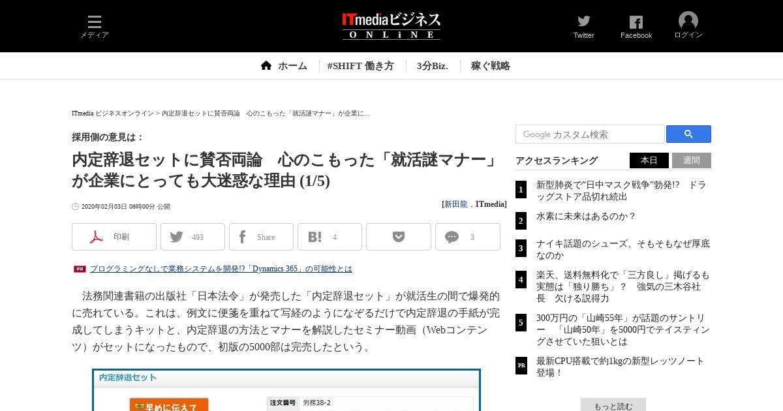Click the ITmedia ビジネス ONLINE logo
783x411 pixels.
(391, 26)
